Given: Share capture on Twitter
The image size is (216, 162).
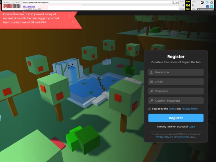Looking at the screenshot, I should point(212,6).
